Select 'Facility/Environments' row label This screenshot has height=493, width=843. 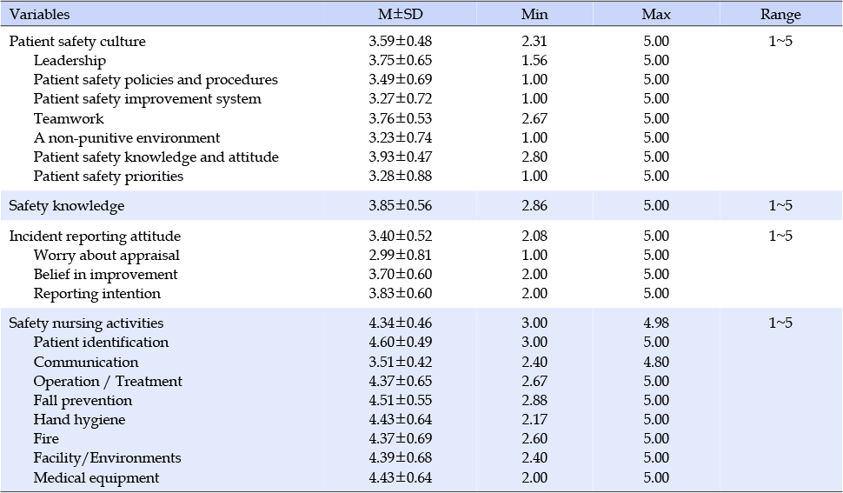(x=107, y=458)
